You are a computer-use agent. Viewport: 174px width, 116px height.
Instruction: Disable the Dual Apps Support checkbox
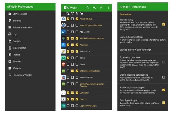[x=163, y=103]
